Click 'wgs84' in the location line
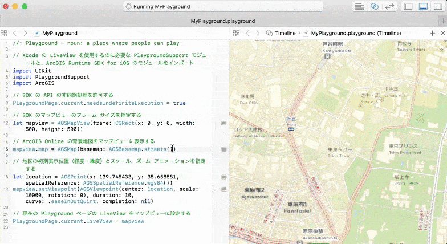447x244 pixels. [x=155, y=183]
